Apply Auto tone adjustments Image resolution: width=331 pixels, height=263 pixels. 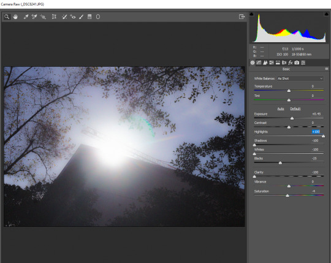click(281, 109)
